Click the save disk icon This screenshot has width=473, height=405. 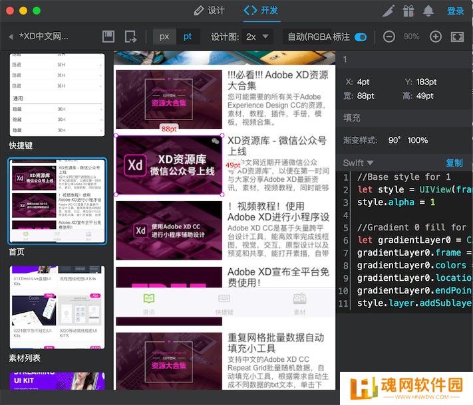coord(108,37)
